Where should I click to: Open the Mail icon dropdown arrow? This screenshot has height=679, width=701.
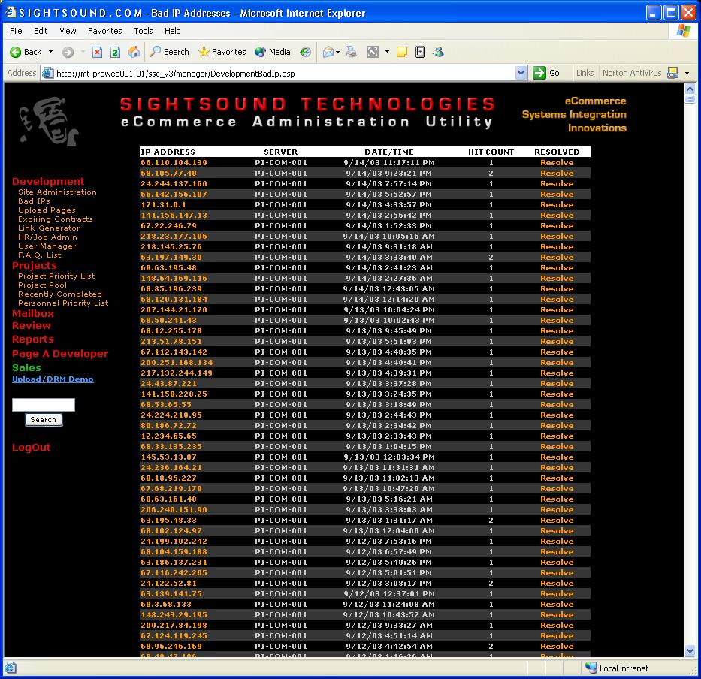(338, 53)
